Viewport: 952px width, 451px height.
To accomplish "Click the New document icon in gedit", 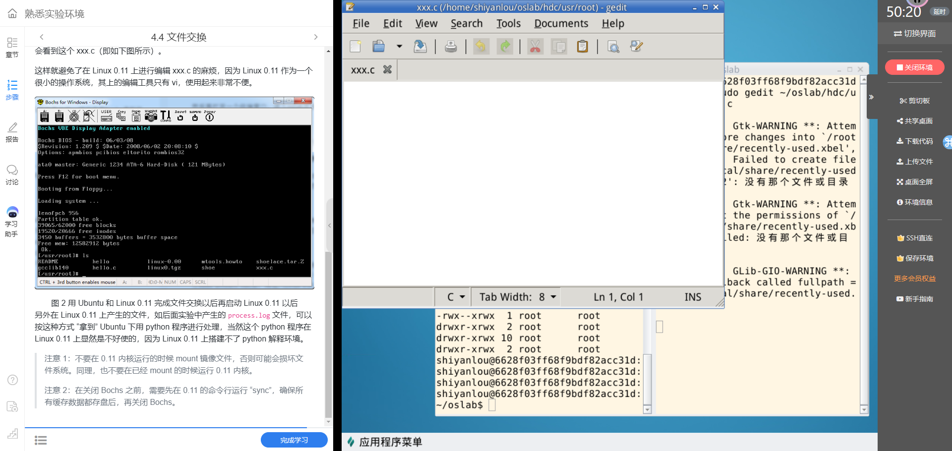I will coord(355,47).
